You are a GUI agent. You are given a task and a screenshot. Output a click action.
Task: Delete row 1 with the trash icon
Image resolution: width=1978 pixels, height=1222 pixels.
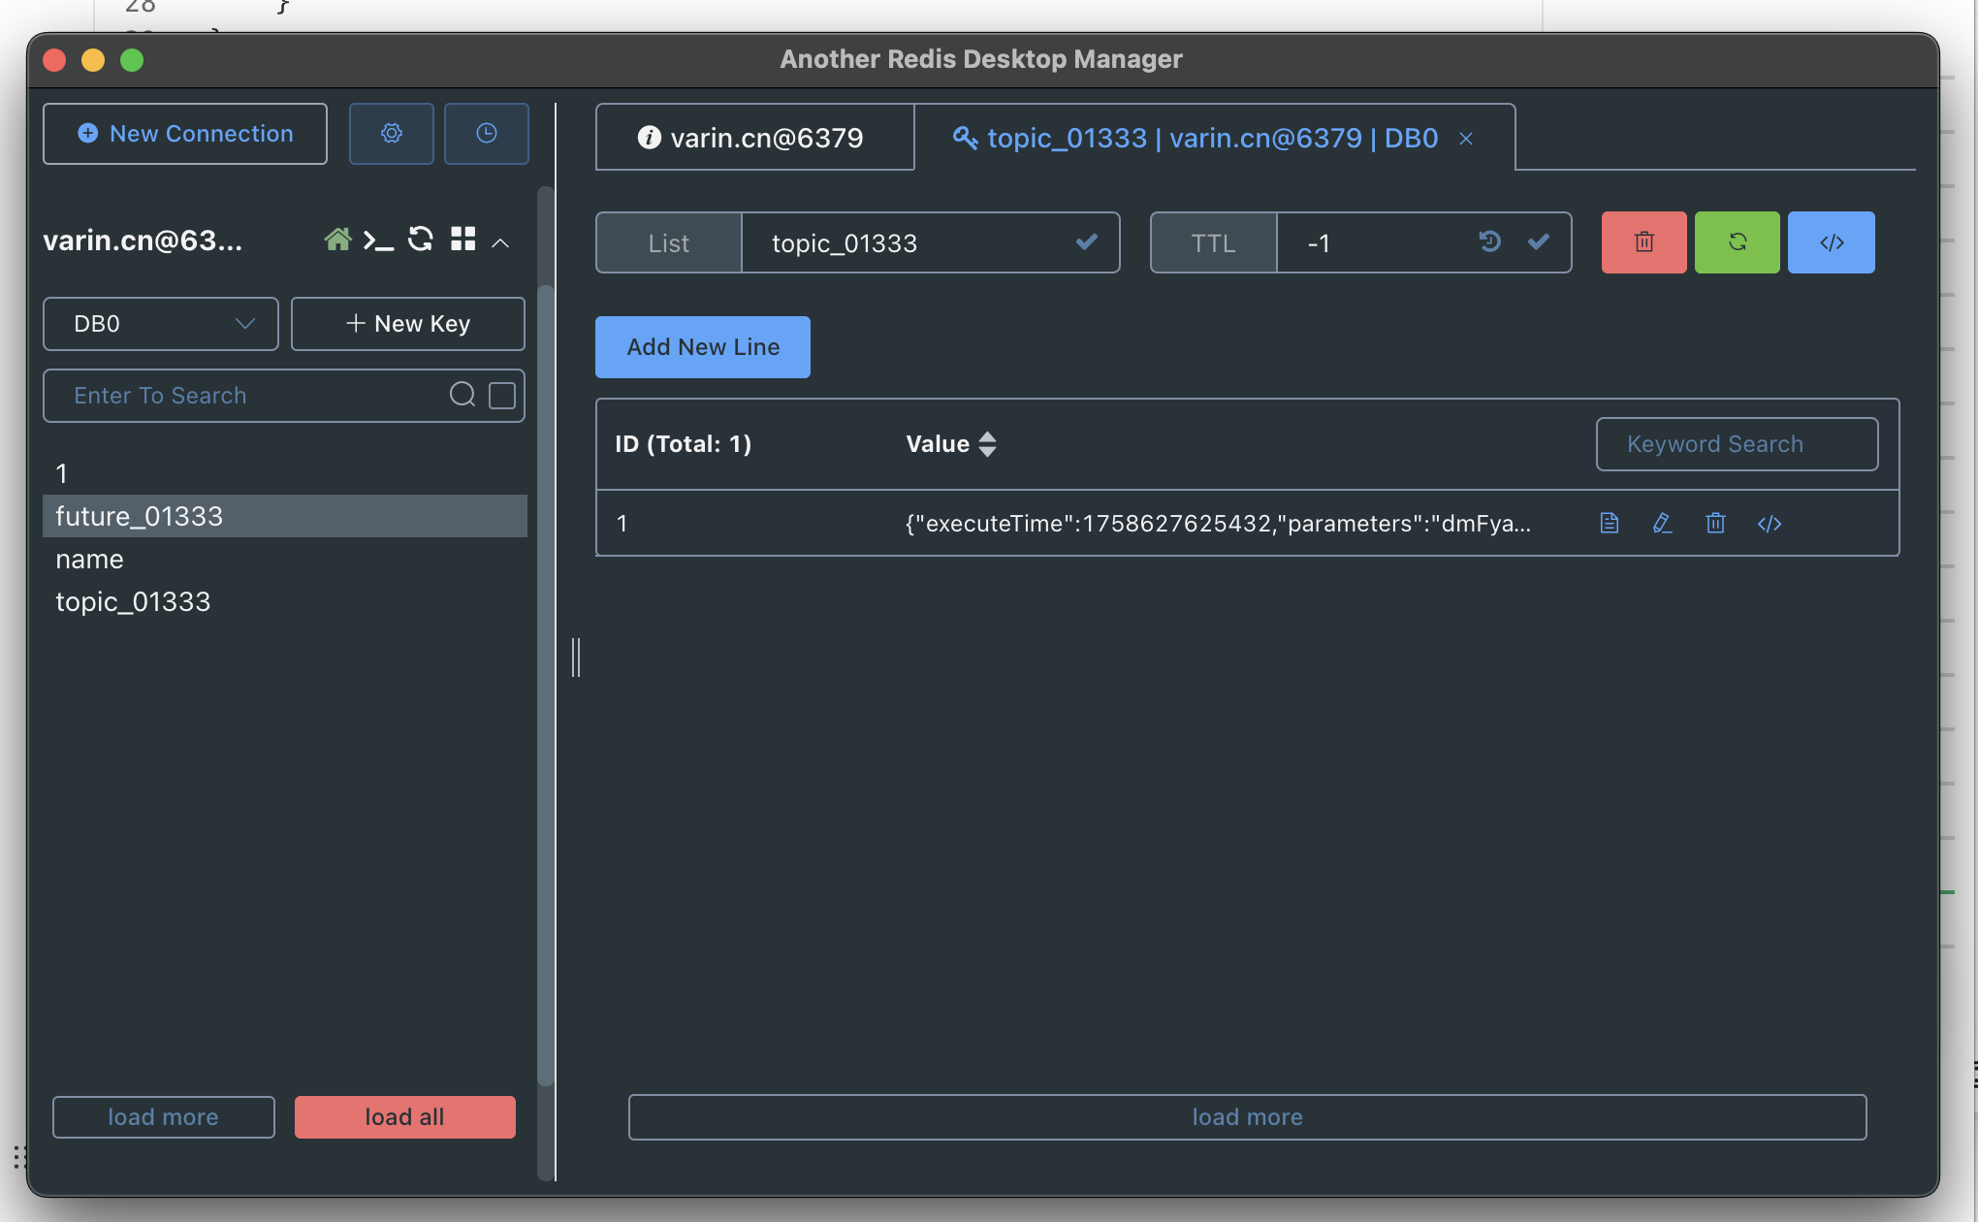coord(1715,524)
